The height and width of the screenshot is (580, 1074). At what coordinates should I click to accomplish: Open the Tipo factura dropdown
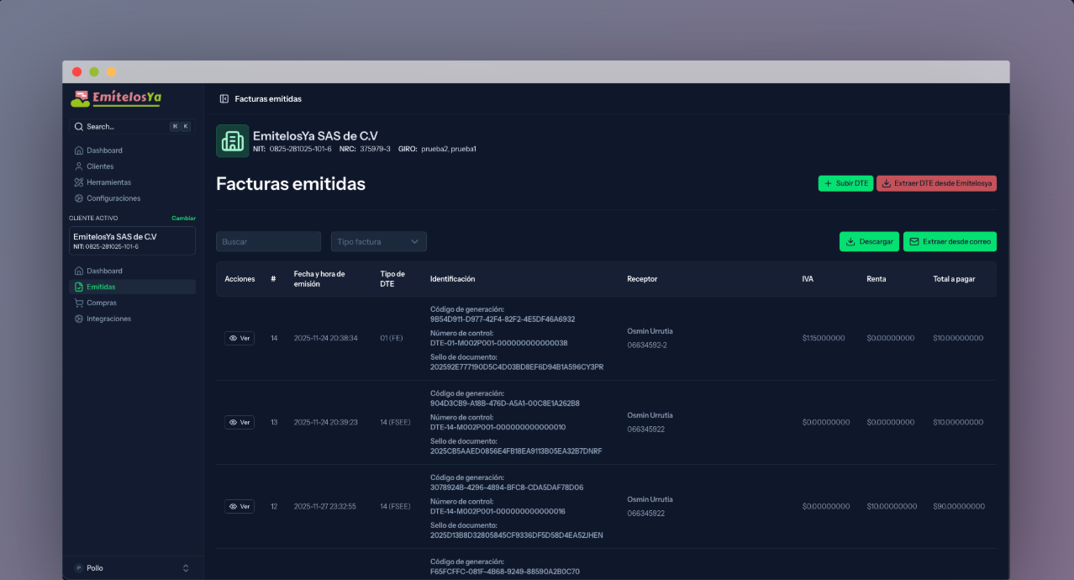point(378,242)
